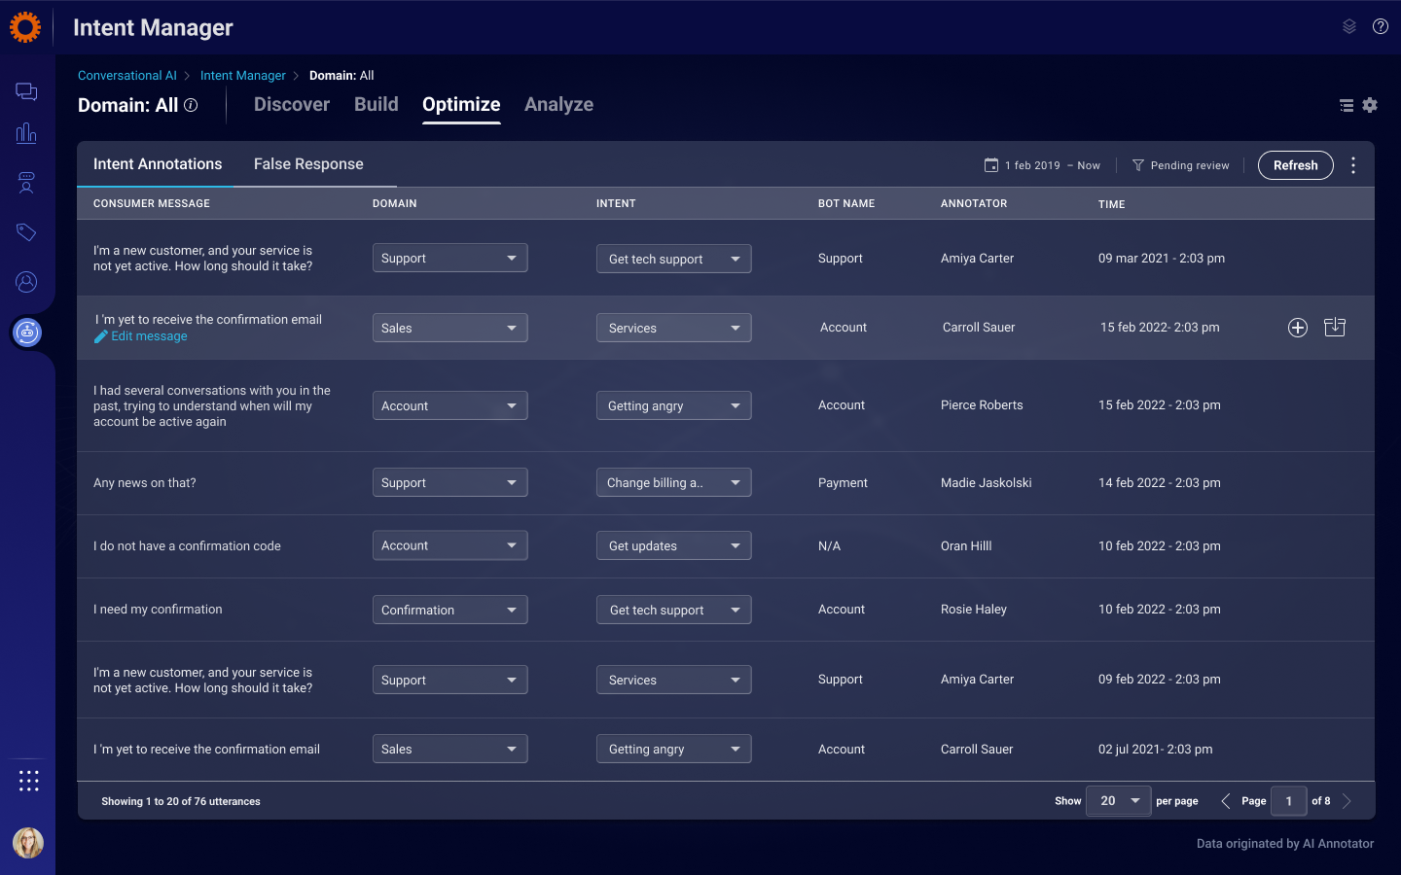Open the user profile circle sidebar icon

26,282
